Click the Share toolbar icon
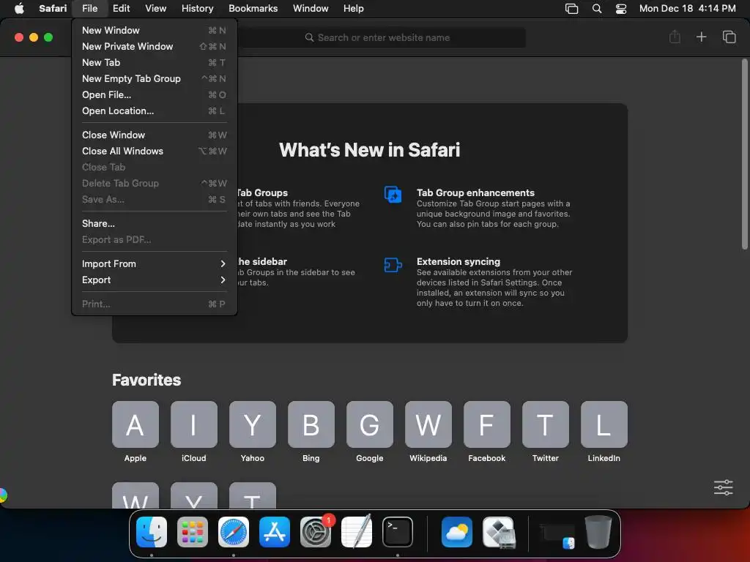750x562 pixels. click(675, 37)
